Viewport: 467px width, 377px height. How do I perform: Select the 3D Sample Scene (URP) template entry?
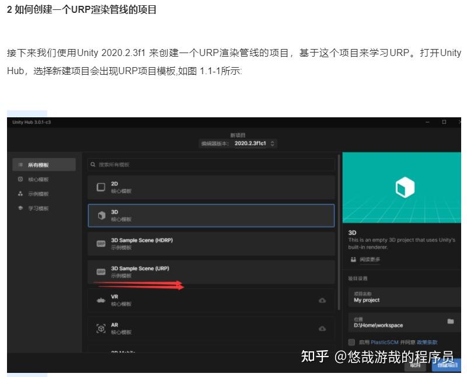click(175, 271)
